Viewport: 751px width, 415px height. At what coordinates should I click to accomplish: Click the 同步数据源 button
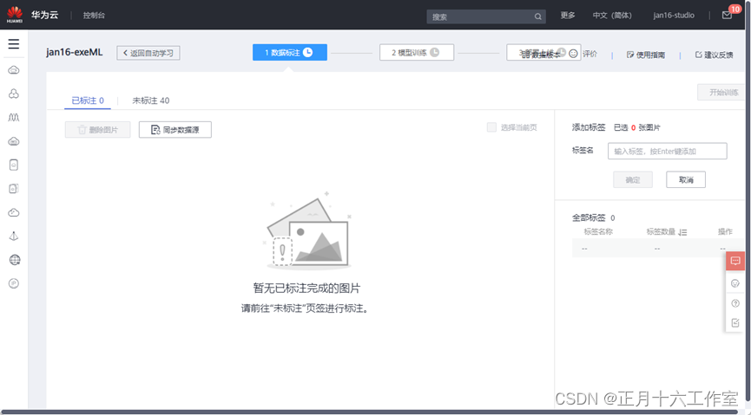click(x=175, y=130)
